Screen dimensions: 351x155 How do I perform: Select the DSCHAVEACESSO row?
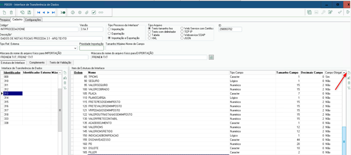(206, 140)
